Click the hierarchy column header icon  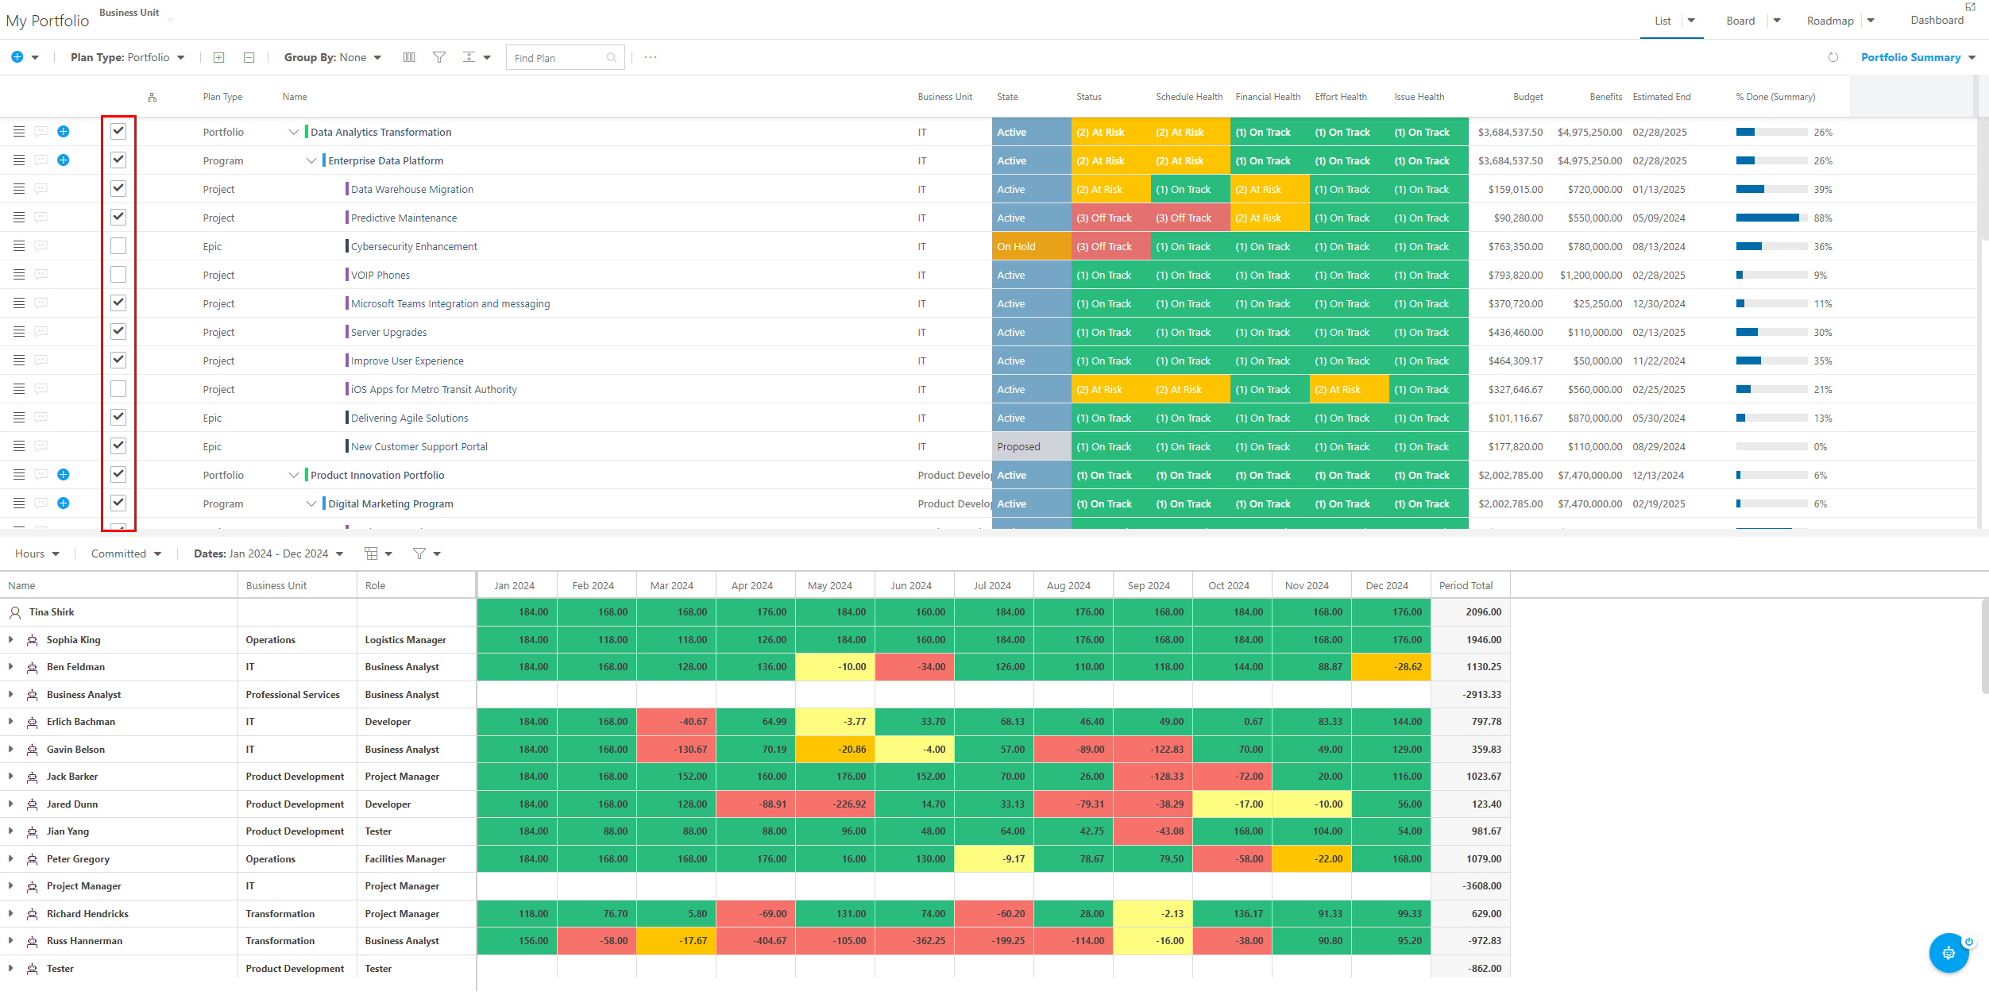coord(152,97)
